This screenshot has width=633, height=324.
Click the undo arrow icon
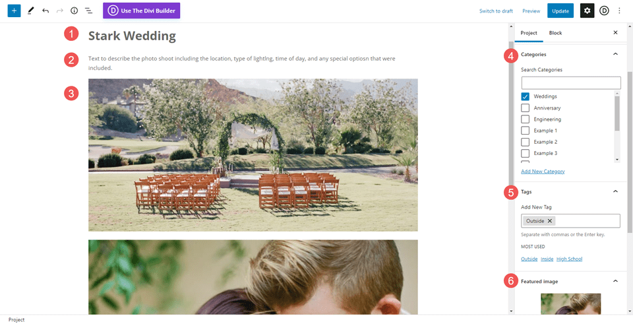pos(45,11)
